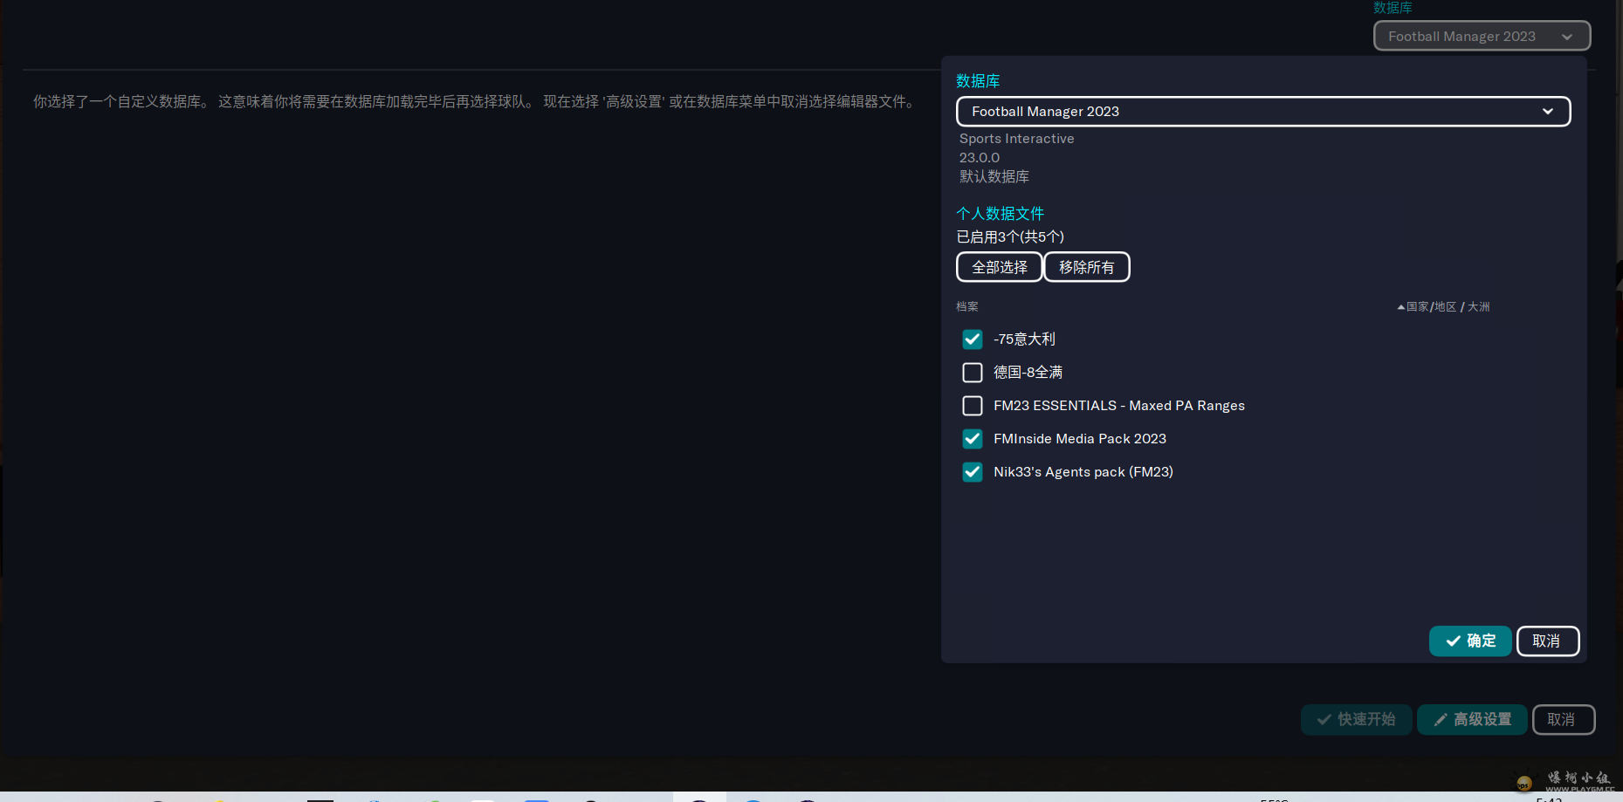Toggle the -75意大利 file checkbox

(972, 339)
